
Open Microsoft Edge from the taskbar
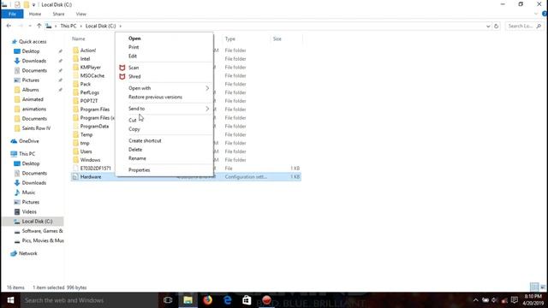coord(228,300)
